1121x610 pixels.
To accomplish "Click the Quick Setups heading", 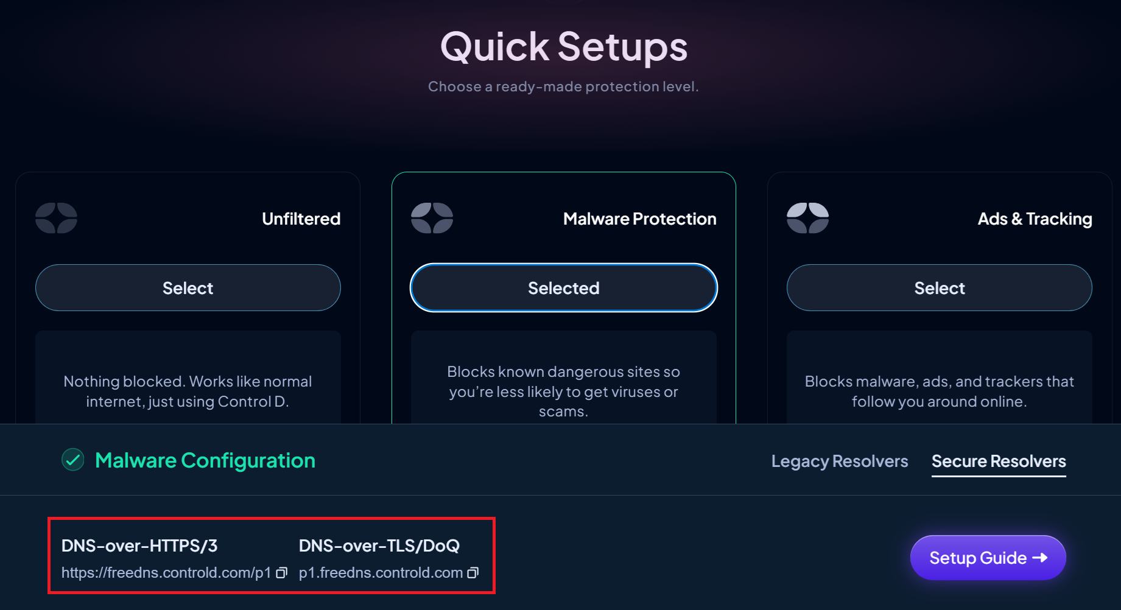I will (x=563, y=47).
